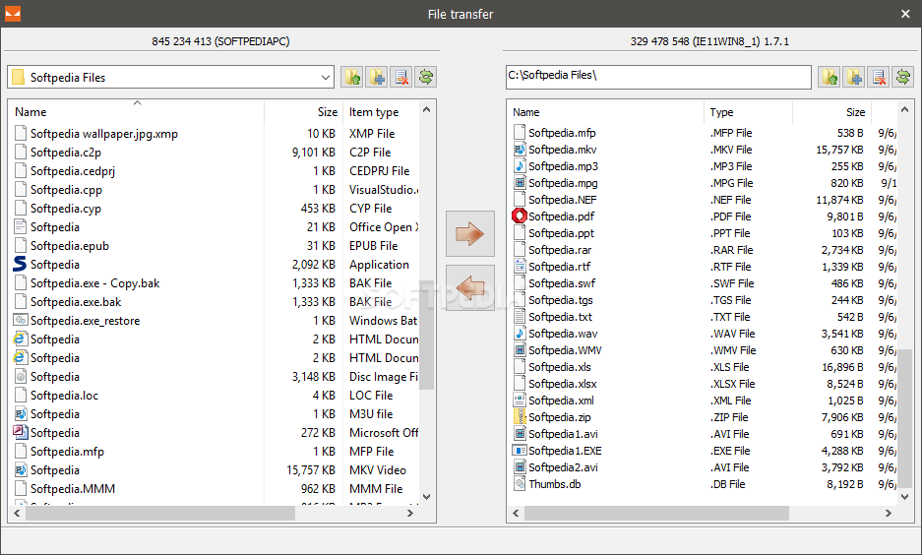922x555 pixels.
Task: Click delete icon in local SOFTPEDIAPC pane
Action: click(x=401, y=77)
